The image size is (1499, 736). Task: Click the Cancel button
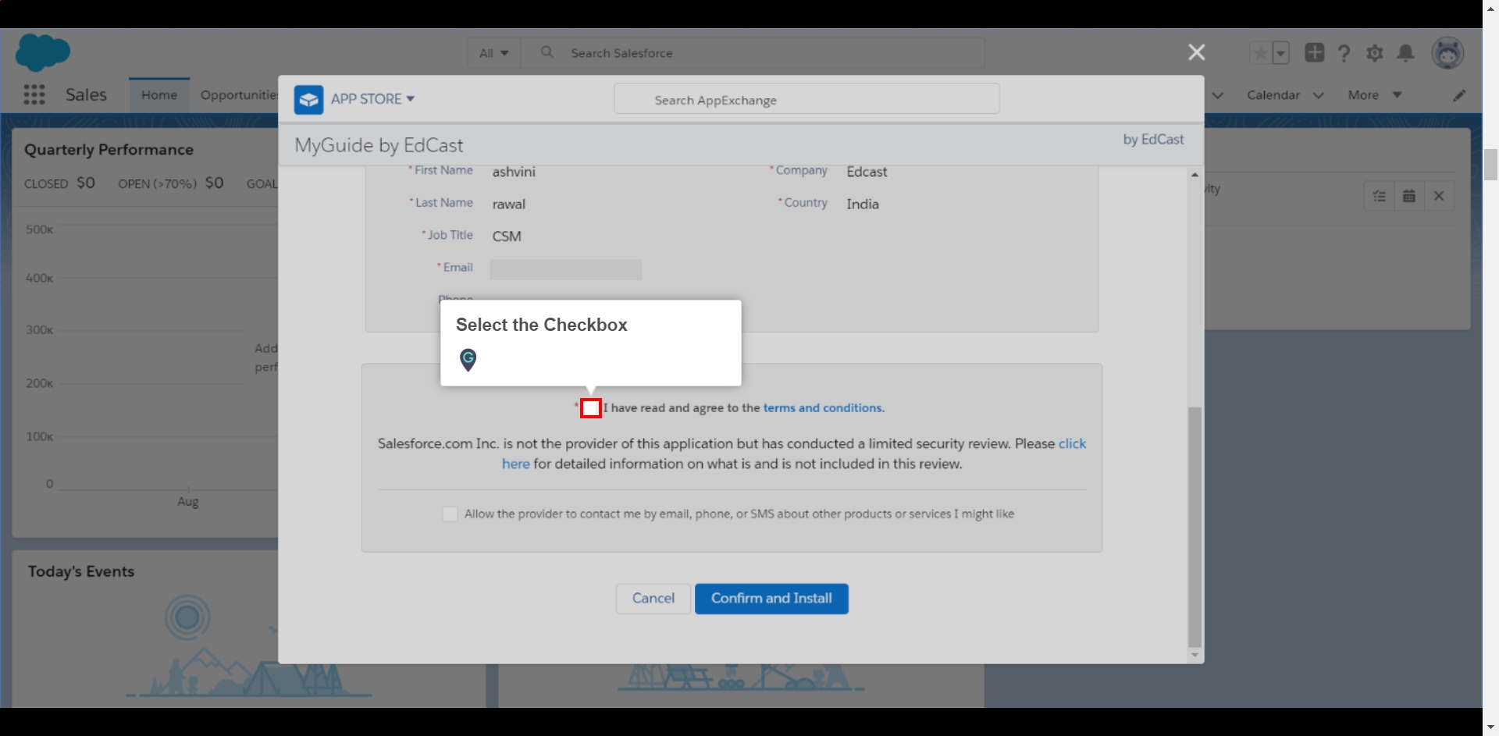pyautogui.click(x=653, y=599)
